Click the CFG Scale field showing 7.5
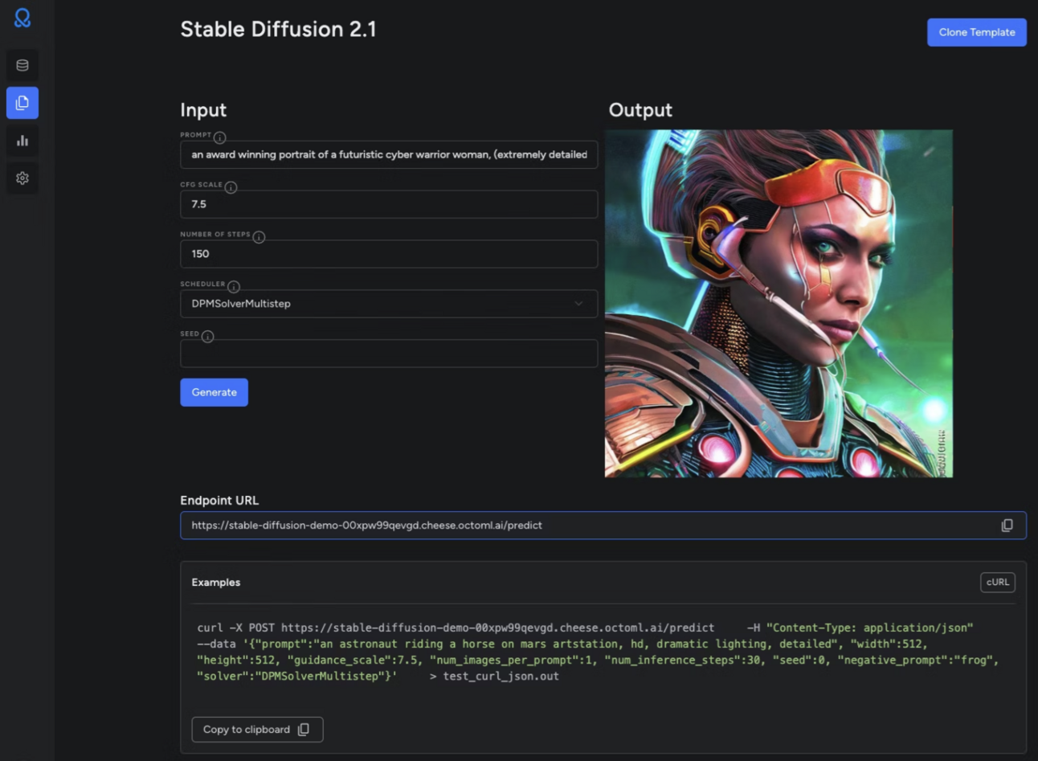 [x=389, y=204]
